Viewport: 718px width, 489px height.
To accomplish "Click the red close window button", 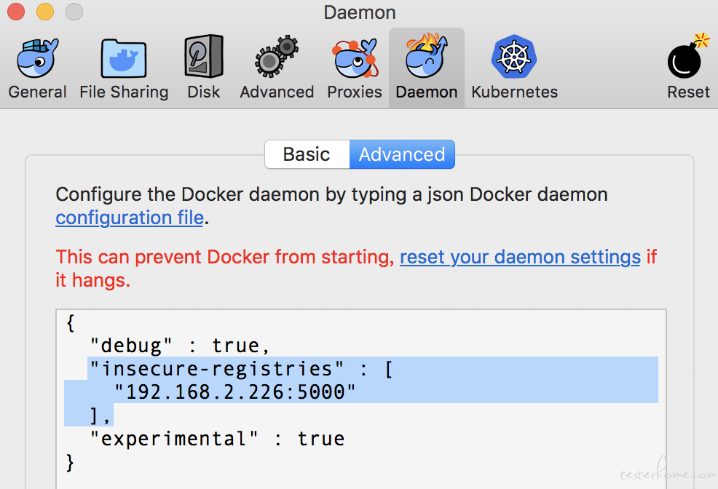I will click(x=16, y=12).
